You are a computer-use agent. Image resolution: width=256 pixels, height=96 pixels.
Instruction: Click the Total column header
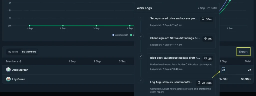[x=248, y=61]
